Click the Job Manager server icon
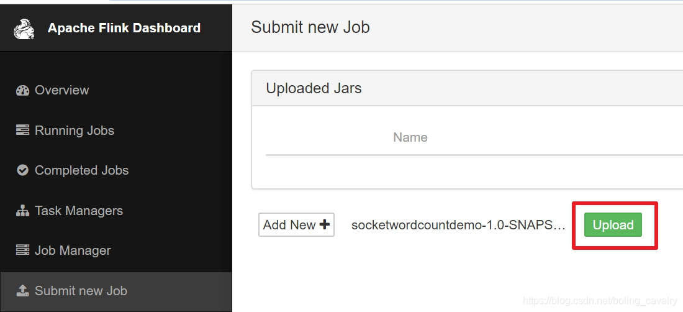The height and width of the screenshot is (312, 683). tap(22, 250)
